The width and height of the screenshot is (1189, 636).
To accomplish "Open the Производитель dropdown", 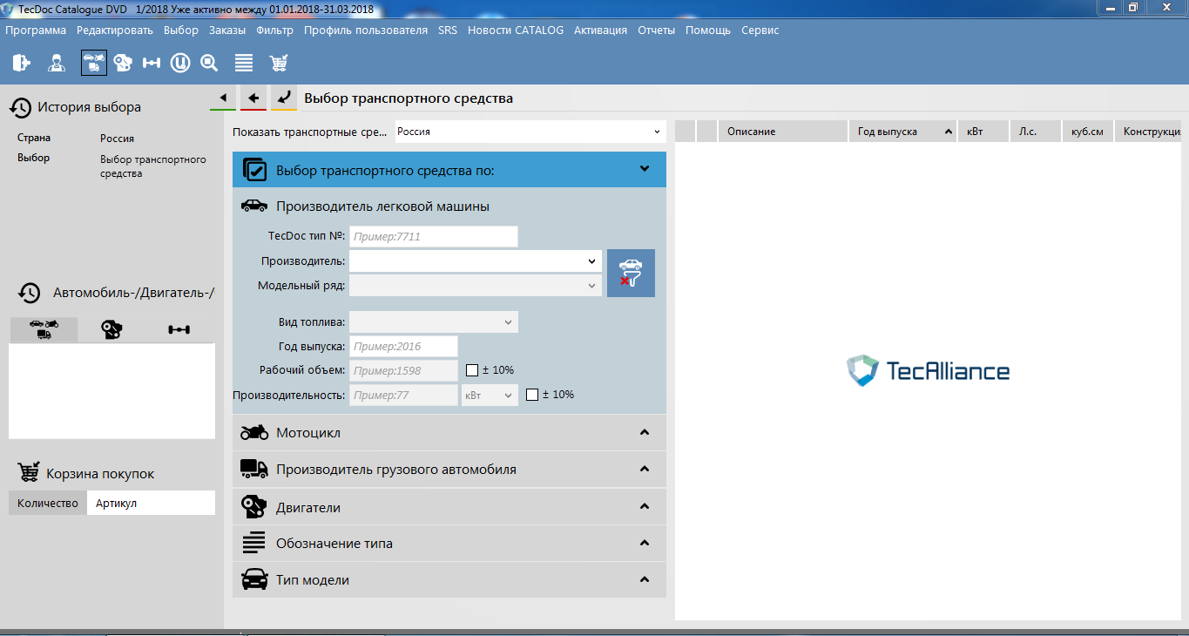I will coord(476,260).
